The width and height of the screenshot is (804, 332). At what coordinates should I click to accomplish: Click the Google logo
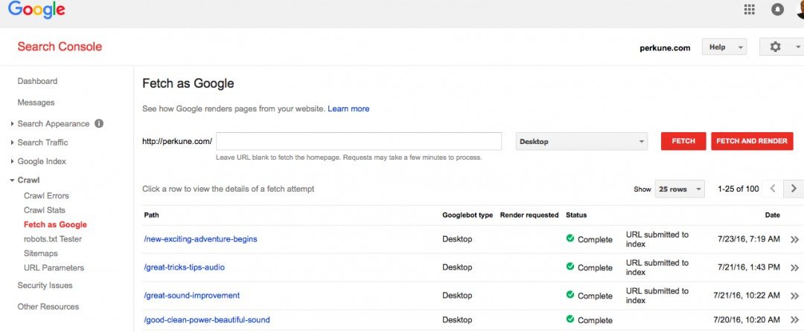[36, 10]
